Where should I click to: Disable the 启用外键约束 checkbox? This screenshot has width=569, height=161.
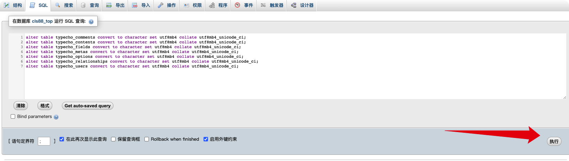(206, 139)
